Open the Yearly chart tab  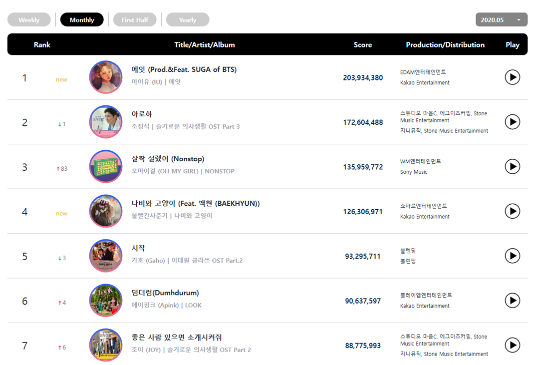click(188, 20)
